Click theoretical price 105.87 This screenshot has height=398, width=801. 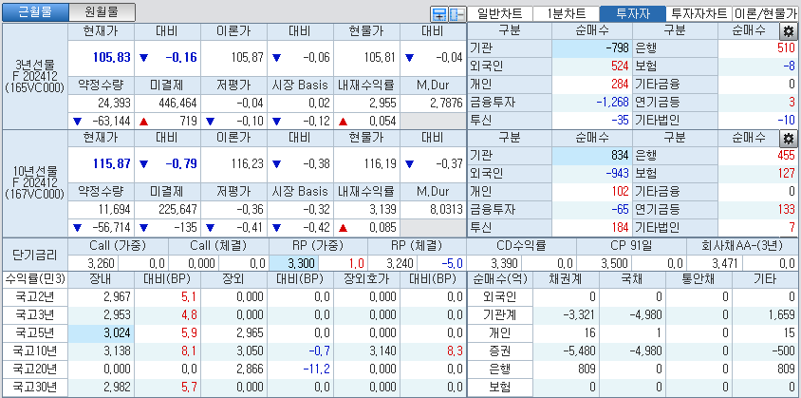click(x=234, y=57)
